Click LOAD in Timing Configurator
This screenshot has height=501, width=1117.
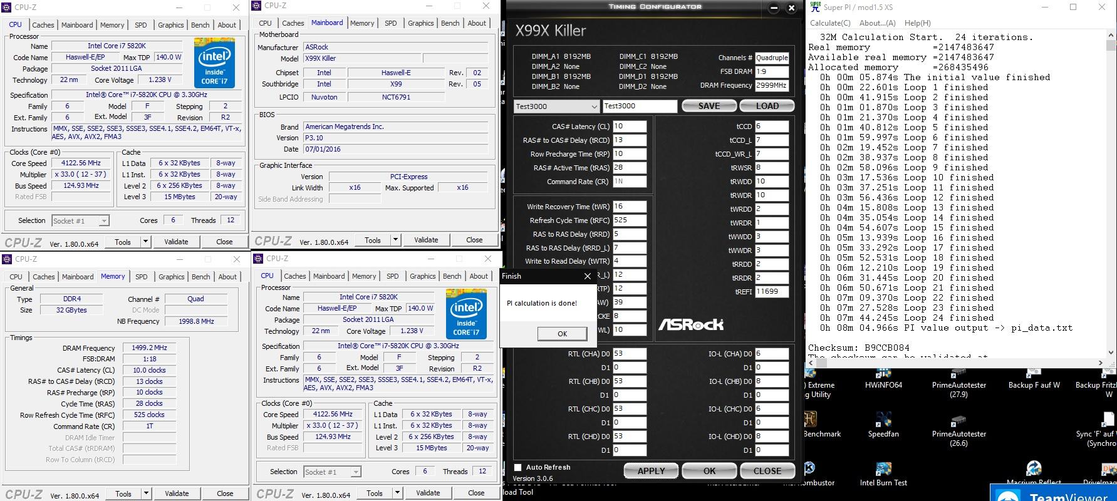pyautogui.click(x=767, y=106)
